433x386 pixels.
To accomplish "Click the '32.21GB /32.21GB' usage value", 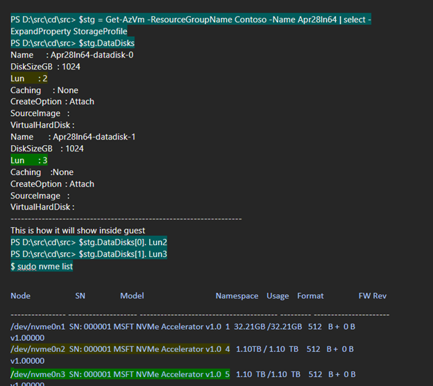I will (x=268, y=326).
